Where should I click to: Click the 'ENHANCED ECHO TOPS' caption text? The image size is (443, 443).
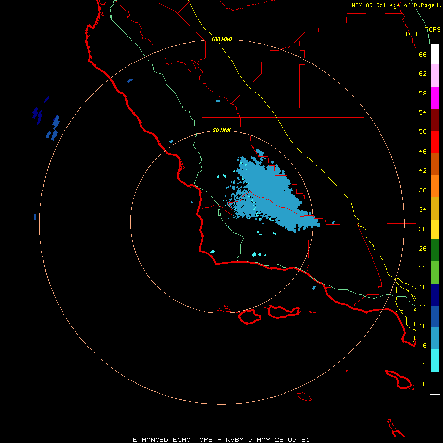coord(173,440)
